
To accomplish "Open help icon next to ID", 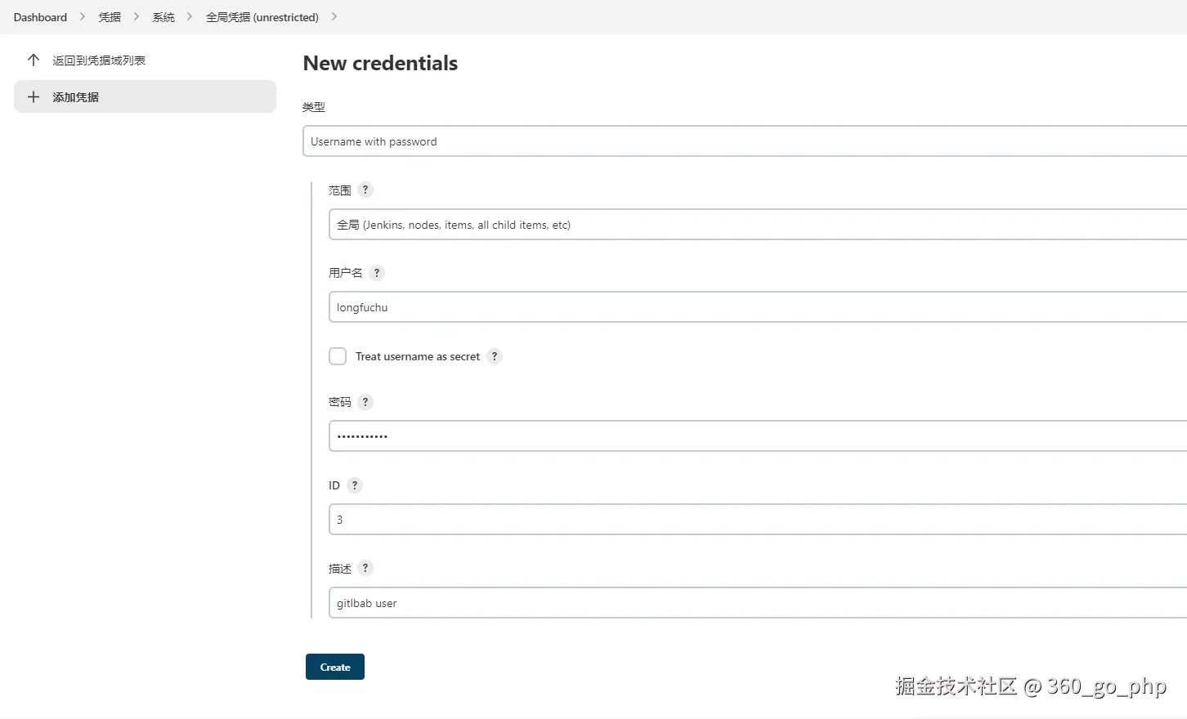I will click(x=355, y=485).
